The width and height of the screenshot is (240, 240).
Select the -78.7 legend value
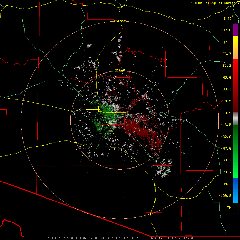pos(226,172)
